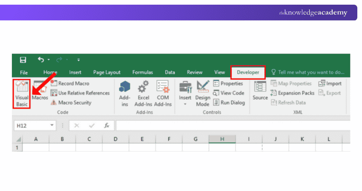
Task: Select column C header
Action: [x=89, y=139]
